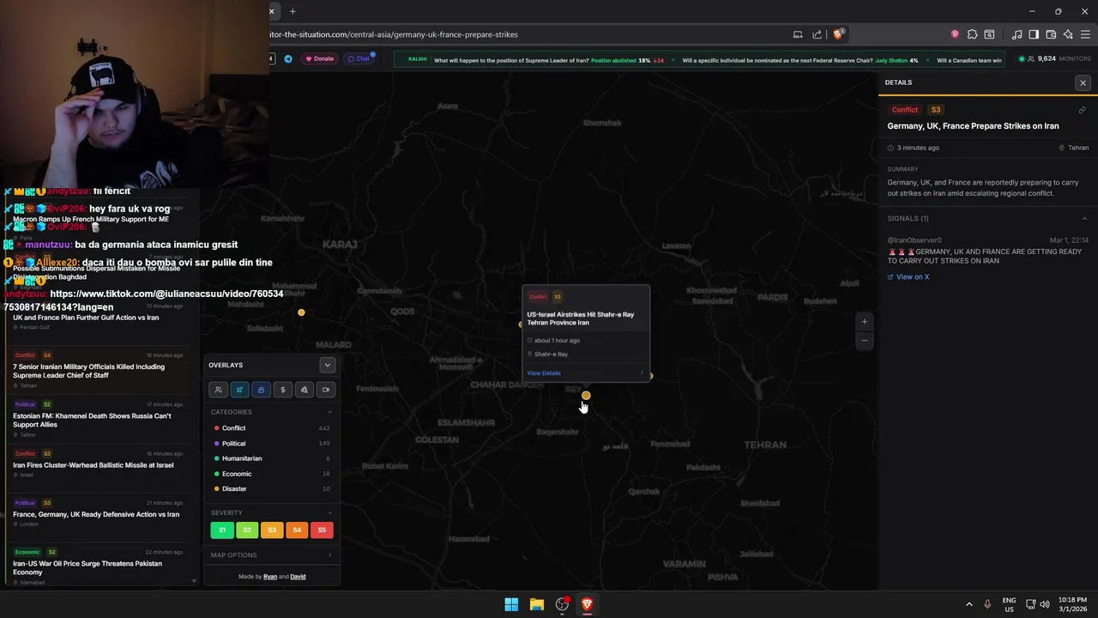The height and width of the screenshot is (618, 1098).
Task: Close the current browser tab
Action: pyautogui.click(x=272, y=11)
